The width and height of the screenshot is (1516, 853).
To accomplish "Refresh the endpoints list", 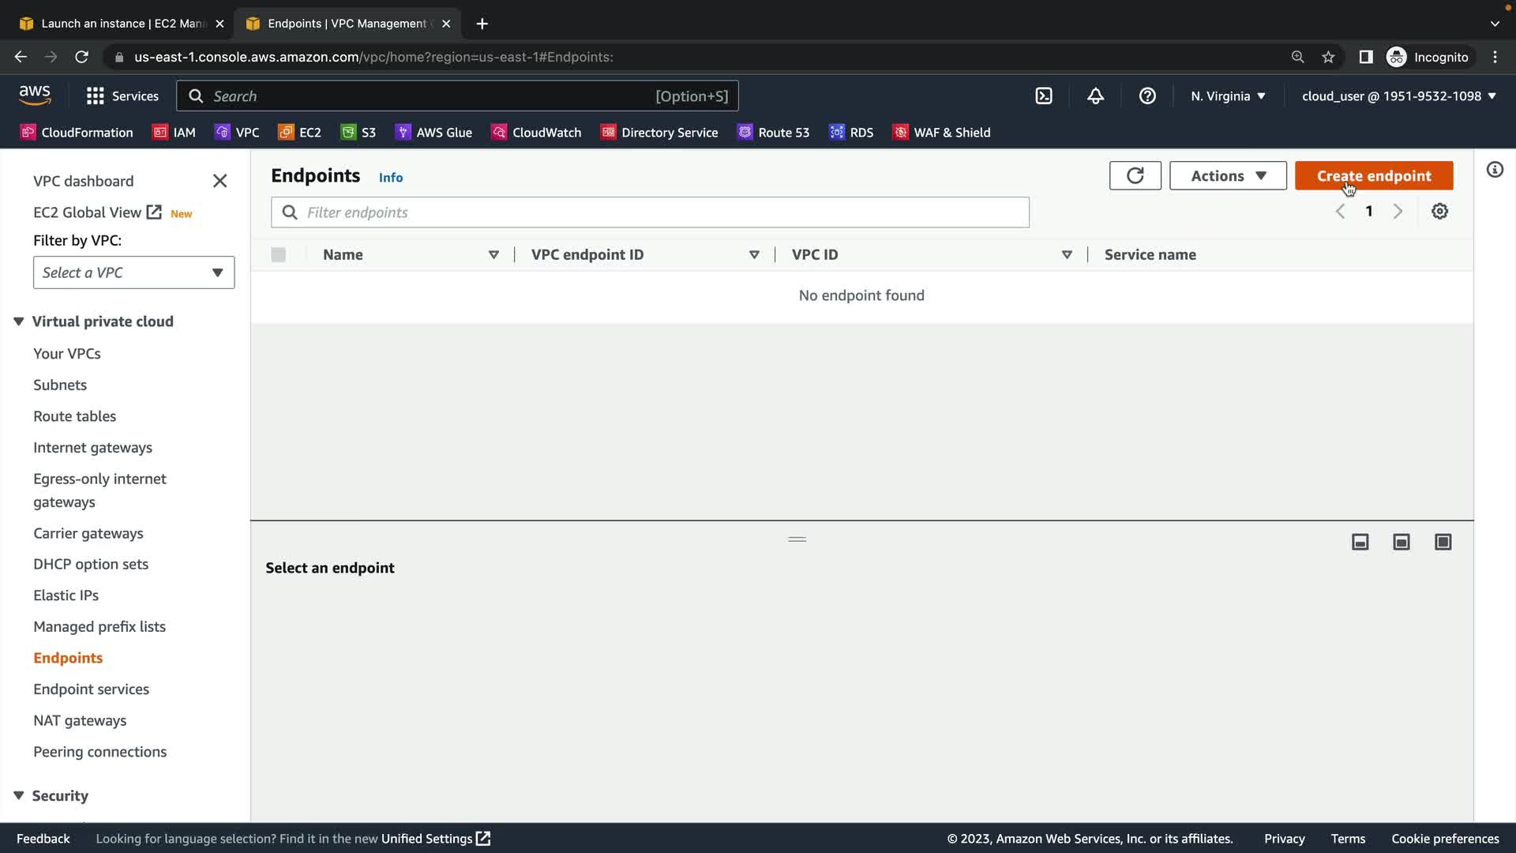I will 1135,175.
